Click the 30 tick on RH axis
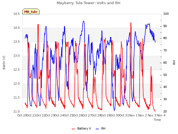This screenshot has width=178, height=134. click(165, 99)
